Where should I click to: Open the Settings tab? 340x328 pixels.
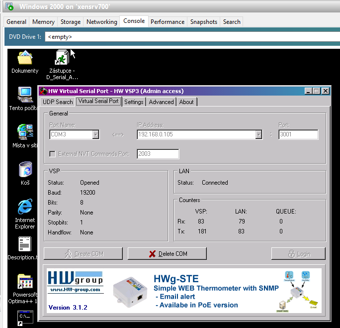point(134,102)
